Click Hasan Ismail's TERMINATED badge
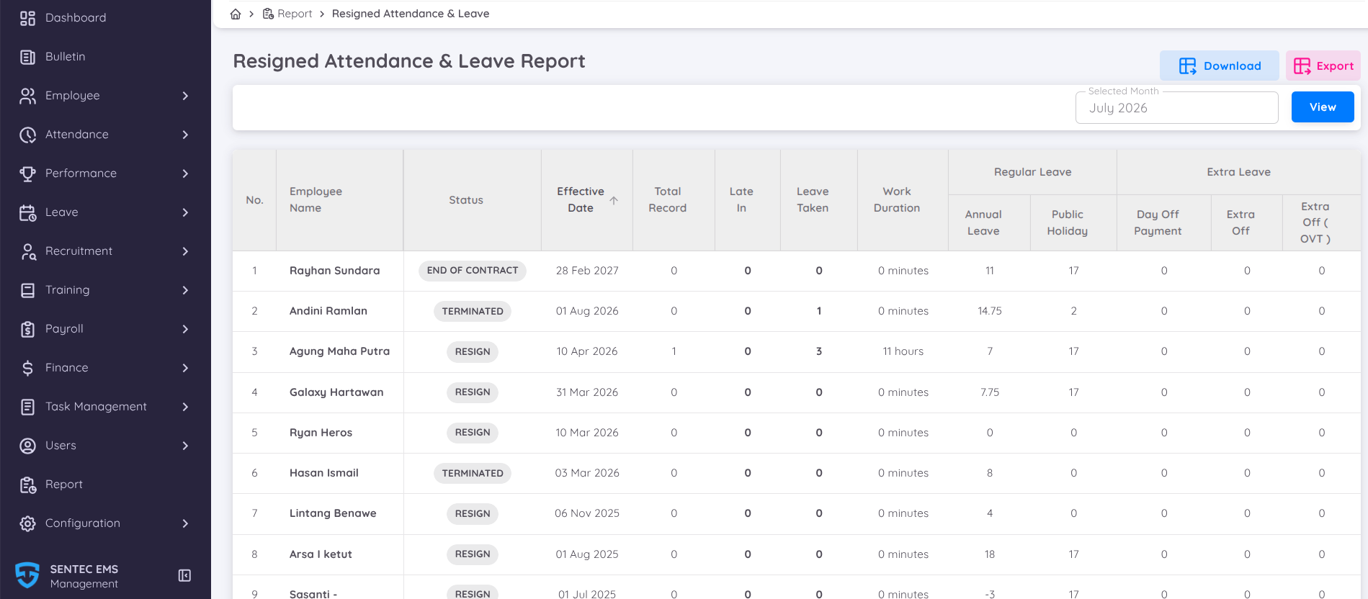The width and height of the screenshot is (1368, 599). point(473,473)
